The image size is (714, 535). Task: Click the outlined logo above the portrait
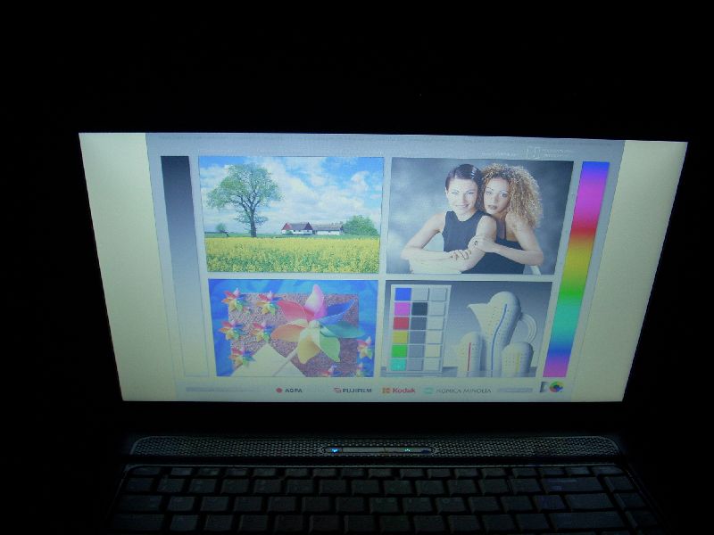click(533, 152)
